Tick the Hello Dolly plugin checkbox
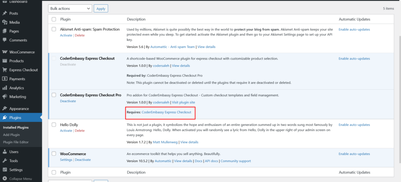The height and width of the screenshot is (182, 401). [54, 125]
